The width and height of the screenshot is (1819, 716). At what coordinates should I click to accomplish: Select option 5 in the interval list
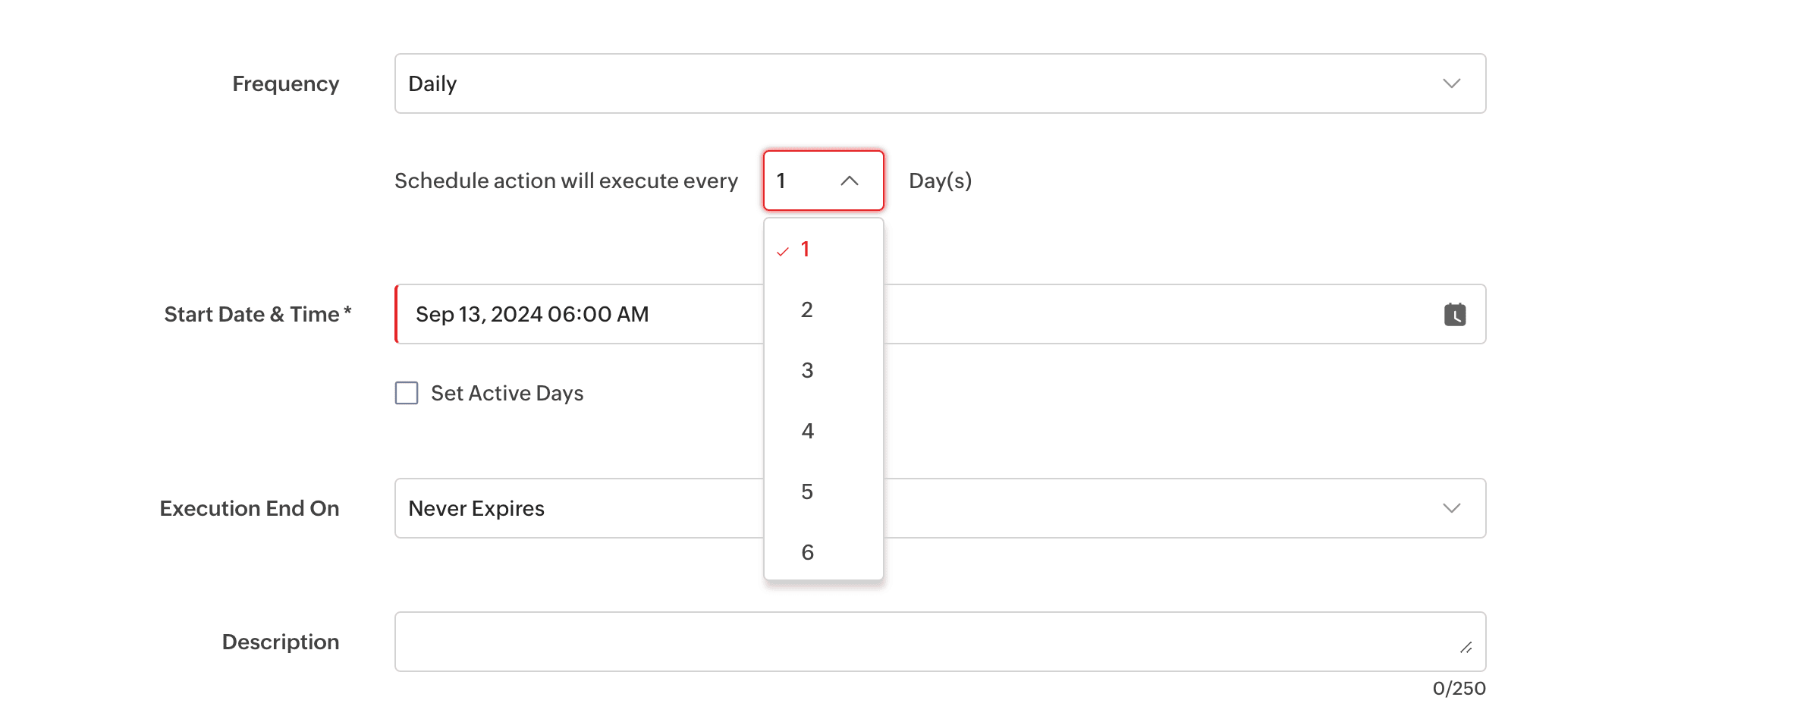[807, 491]
